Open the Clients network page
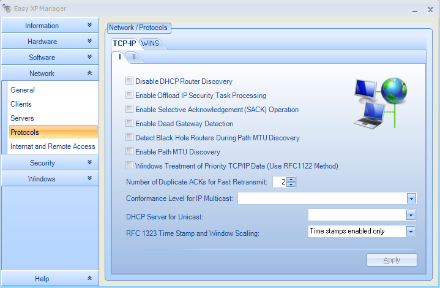The width and height of the screenshot is (440, 288). point(21,104)
